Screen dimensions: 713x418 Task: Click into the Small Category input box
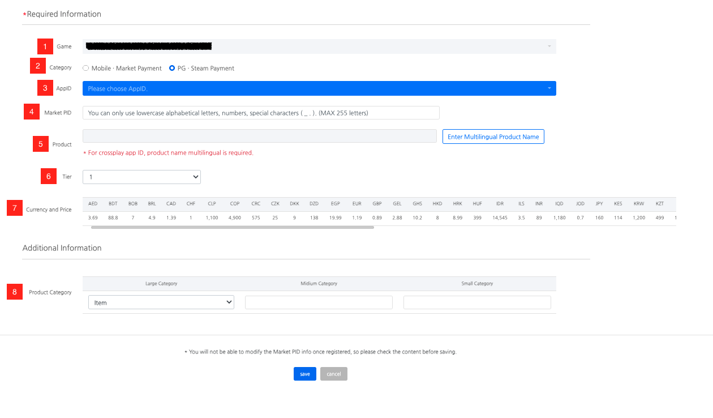[x=477, y=302]
